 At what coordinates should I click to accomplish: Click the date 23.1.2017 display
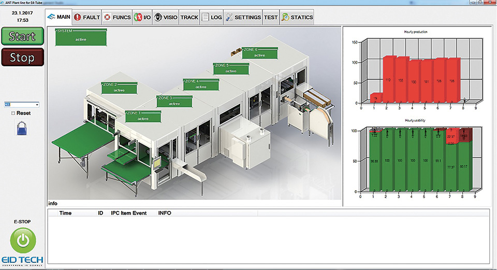tap(22, 13)
